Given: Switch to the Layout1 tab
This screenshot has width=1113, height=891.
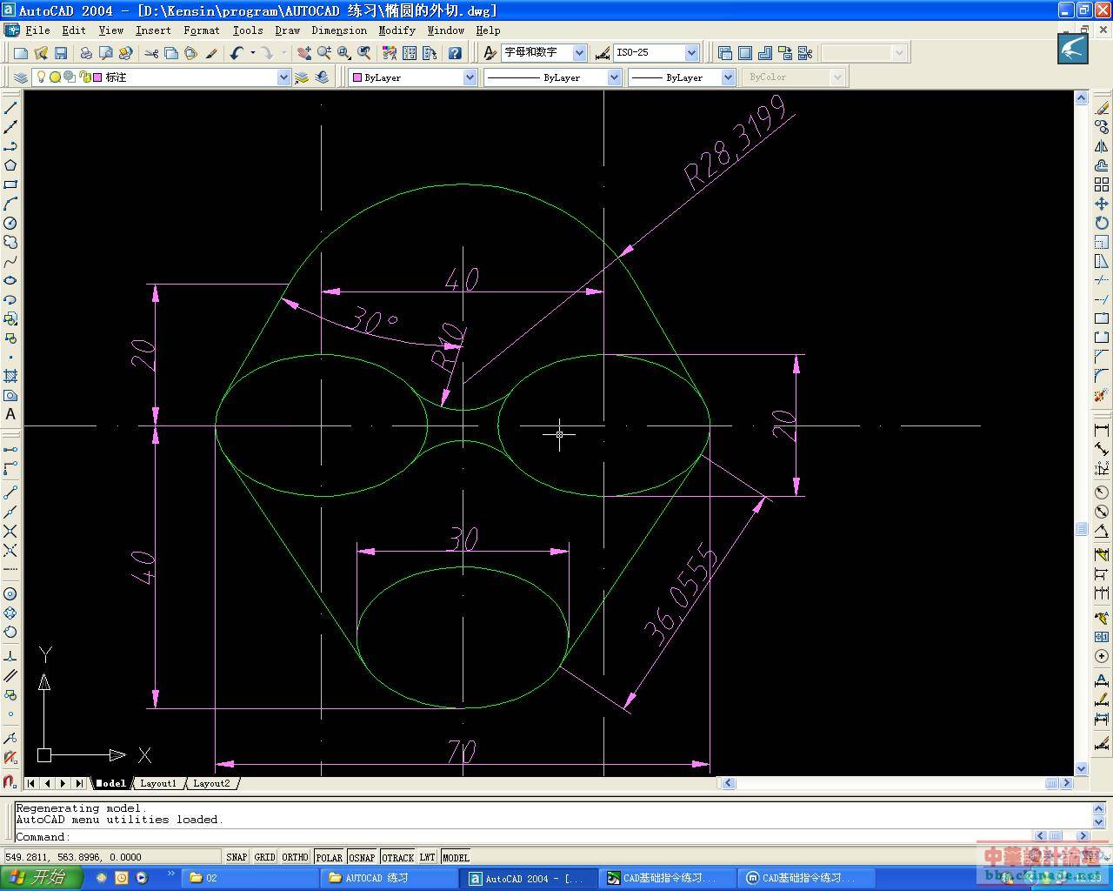Looking at the screenshot, I should 158,783.
